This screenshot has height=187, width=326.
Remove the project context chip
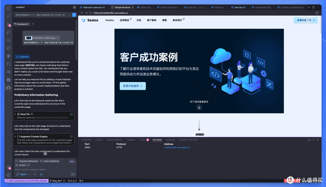(28, 165)
